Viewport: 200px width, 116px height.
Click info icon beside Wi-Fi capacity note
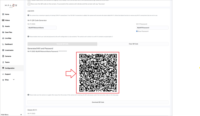[x=28, y=15]
